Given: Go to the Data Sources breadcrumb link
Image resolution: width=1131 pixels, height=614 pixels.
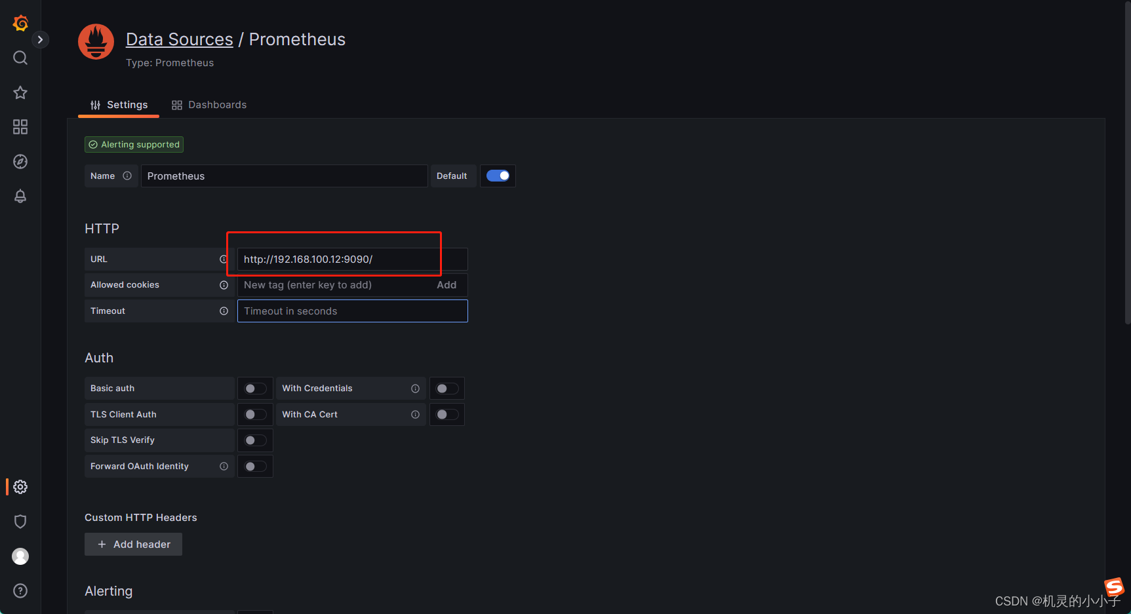Looking at the screenshot, I should pyautogui.click(x=179, y=39).
